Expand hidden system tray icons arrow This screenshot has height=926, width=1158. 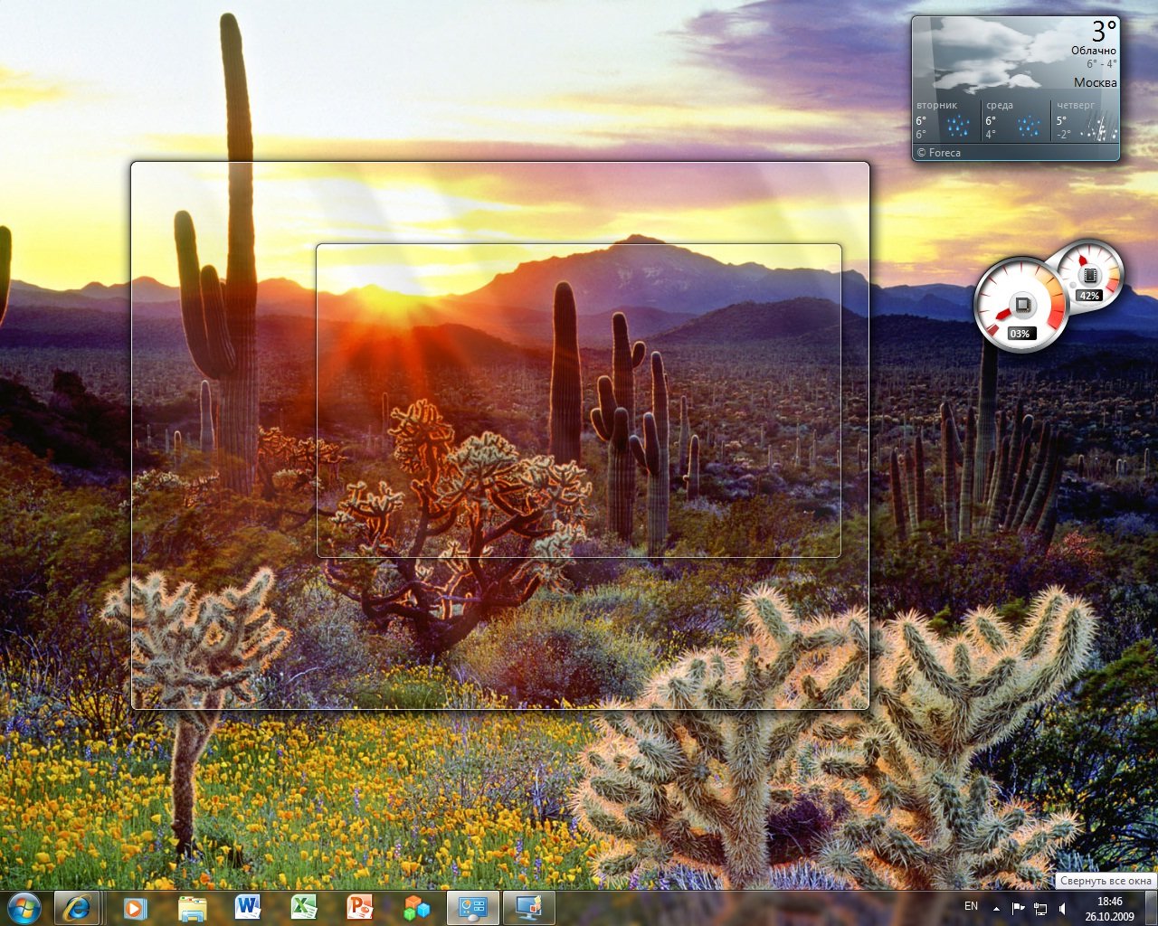pyautogui.click(x=996, y=907)
